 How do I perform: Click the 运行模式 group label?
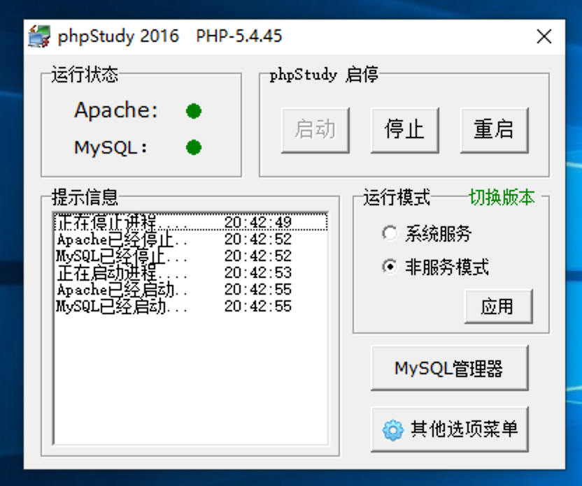click(397, 197)
